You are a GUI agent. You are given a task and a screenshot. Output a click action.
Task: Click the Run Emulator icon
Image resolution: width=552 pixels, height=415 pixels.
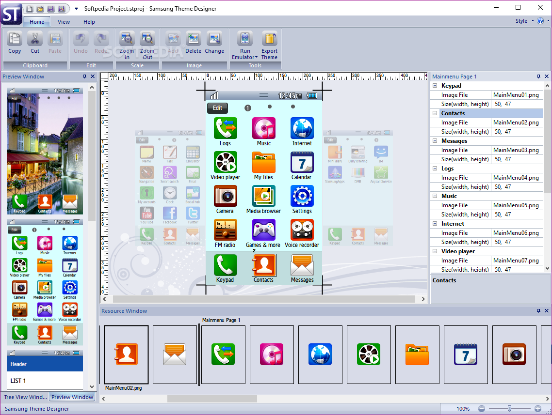245,38
